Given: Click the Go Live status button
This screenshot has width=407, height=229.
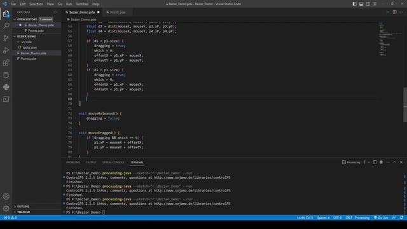Looking at the screenshot, I should coord(381,218).
